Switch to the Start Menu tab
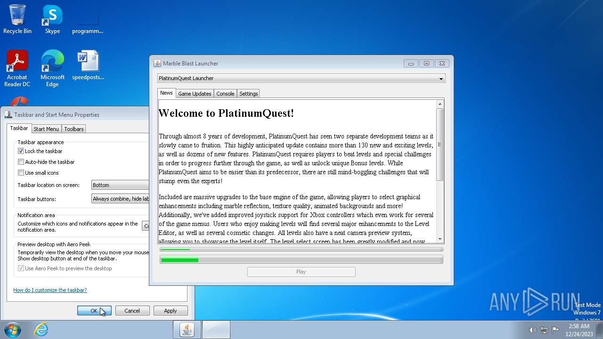Viewport: 603px width, 339px height. pos(46,129)
